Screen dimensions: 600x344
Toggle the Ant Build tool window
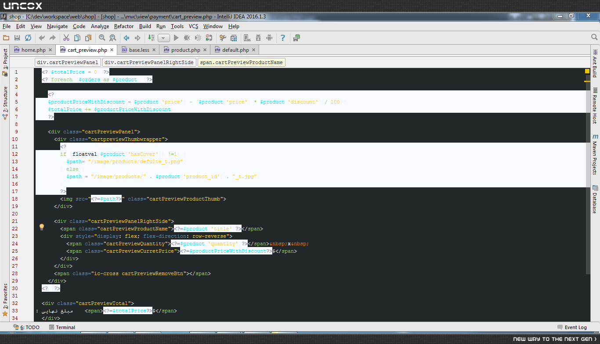point(595,63)
